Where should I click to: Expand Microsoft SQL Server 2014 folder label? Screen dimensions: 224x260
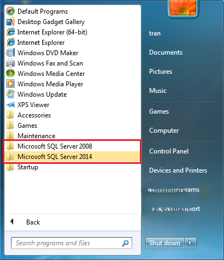[x=55, y=157]
